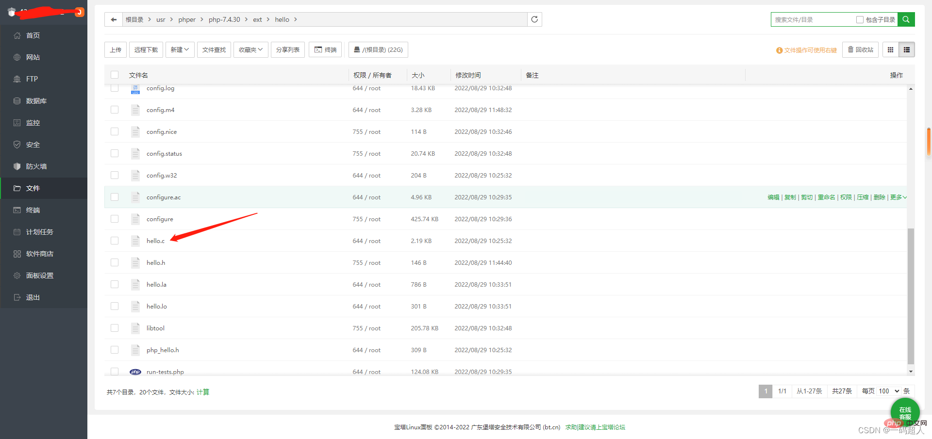Click the 面板设置 gear icon in sidebar
The width and height of the screenshot is (932, 439).
click(17, 276)
